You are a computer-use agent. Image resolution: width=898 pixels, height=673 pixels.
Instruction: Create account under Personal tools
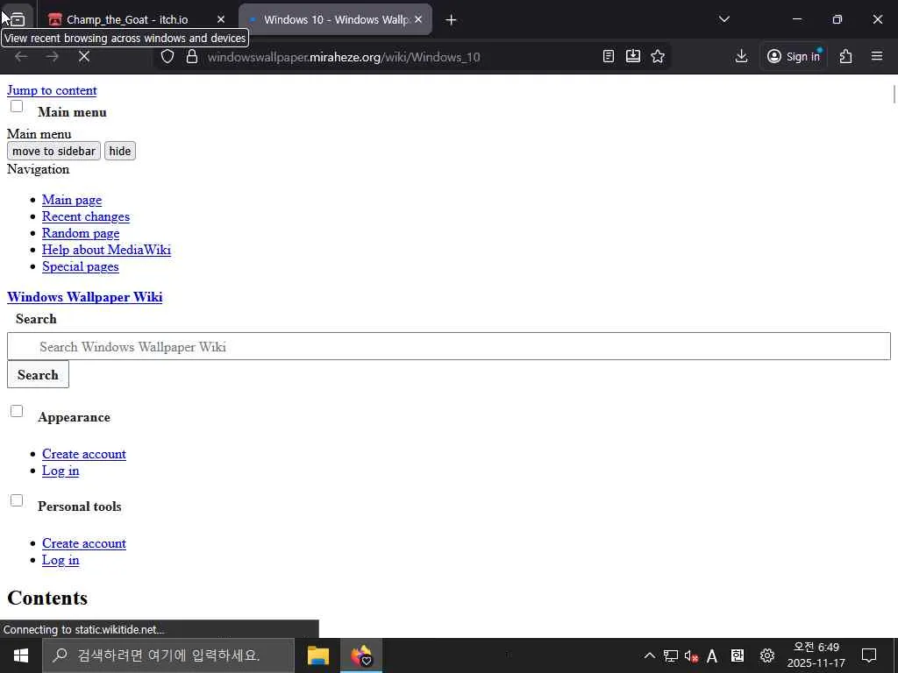[x=83, y=543]
